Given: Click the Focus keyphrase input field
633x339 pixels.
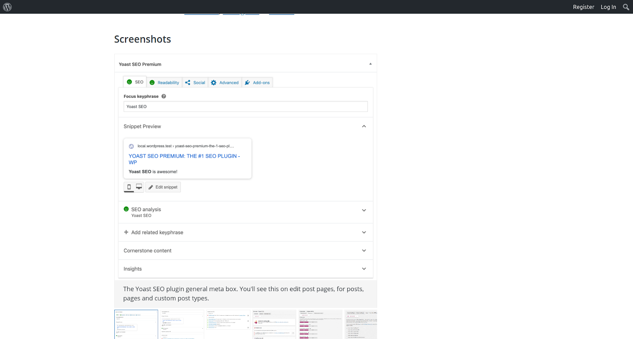Looking at the screenshot, I should [x=245, y=106].
